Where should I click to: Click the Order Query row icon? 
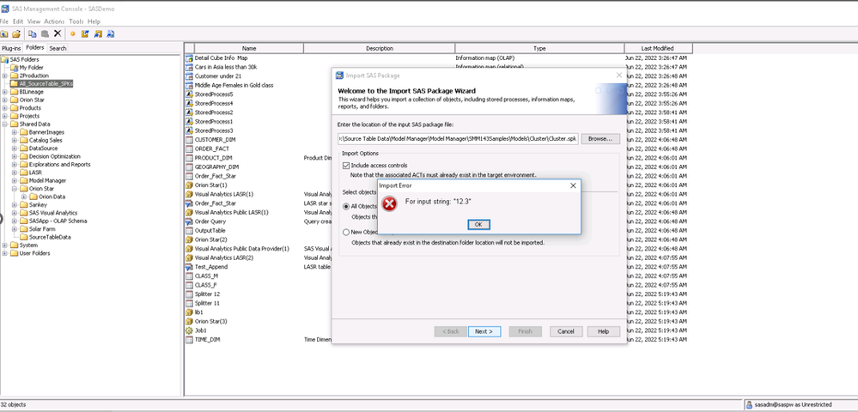pyautogui.click(x=189, y=221)
